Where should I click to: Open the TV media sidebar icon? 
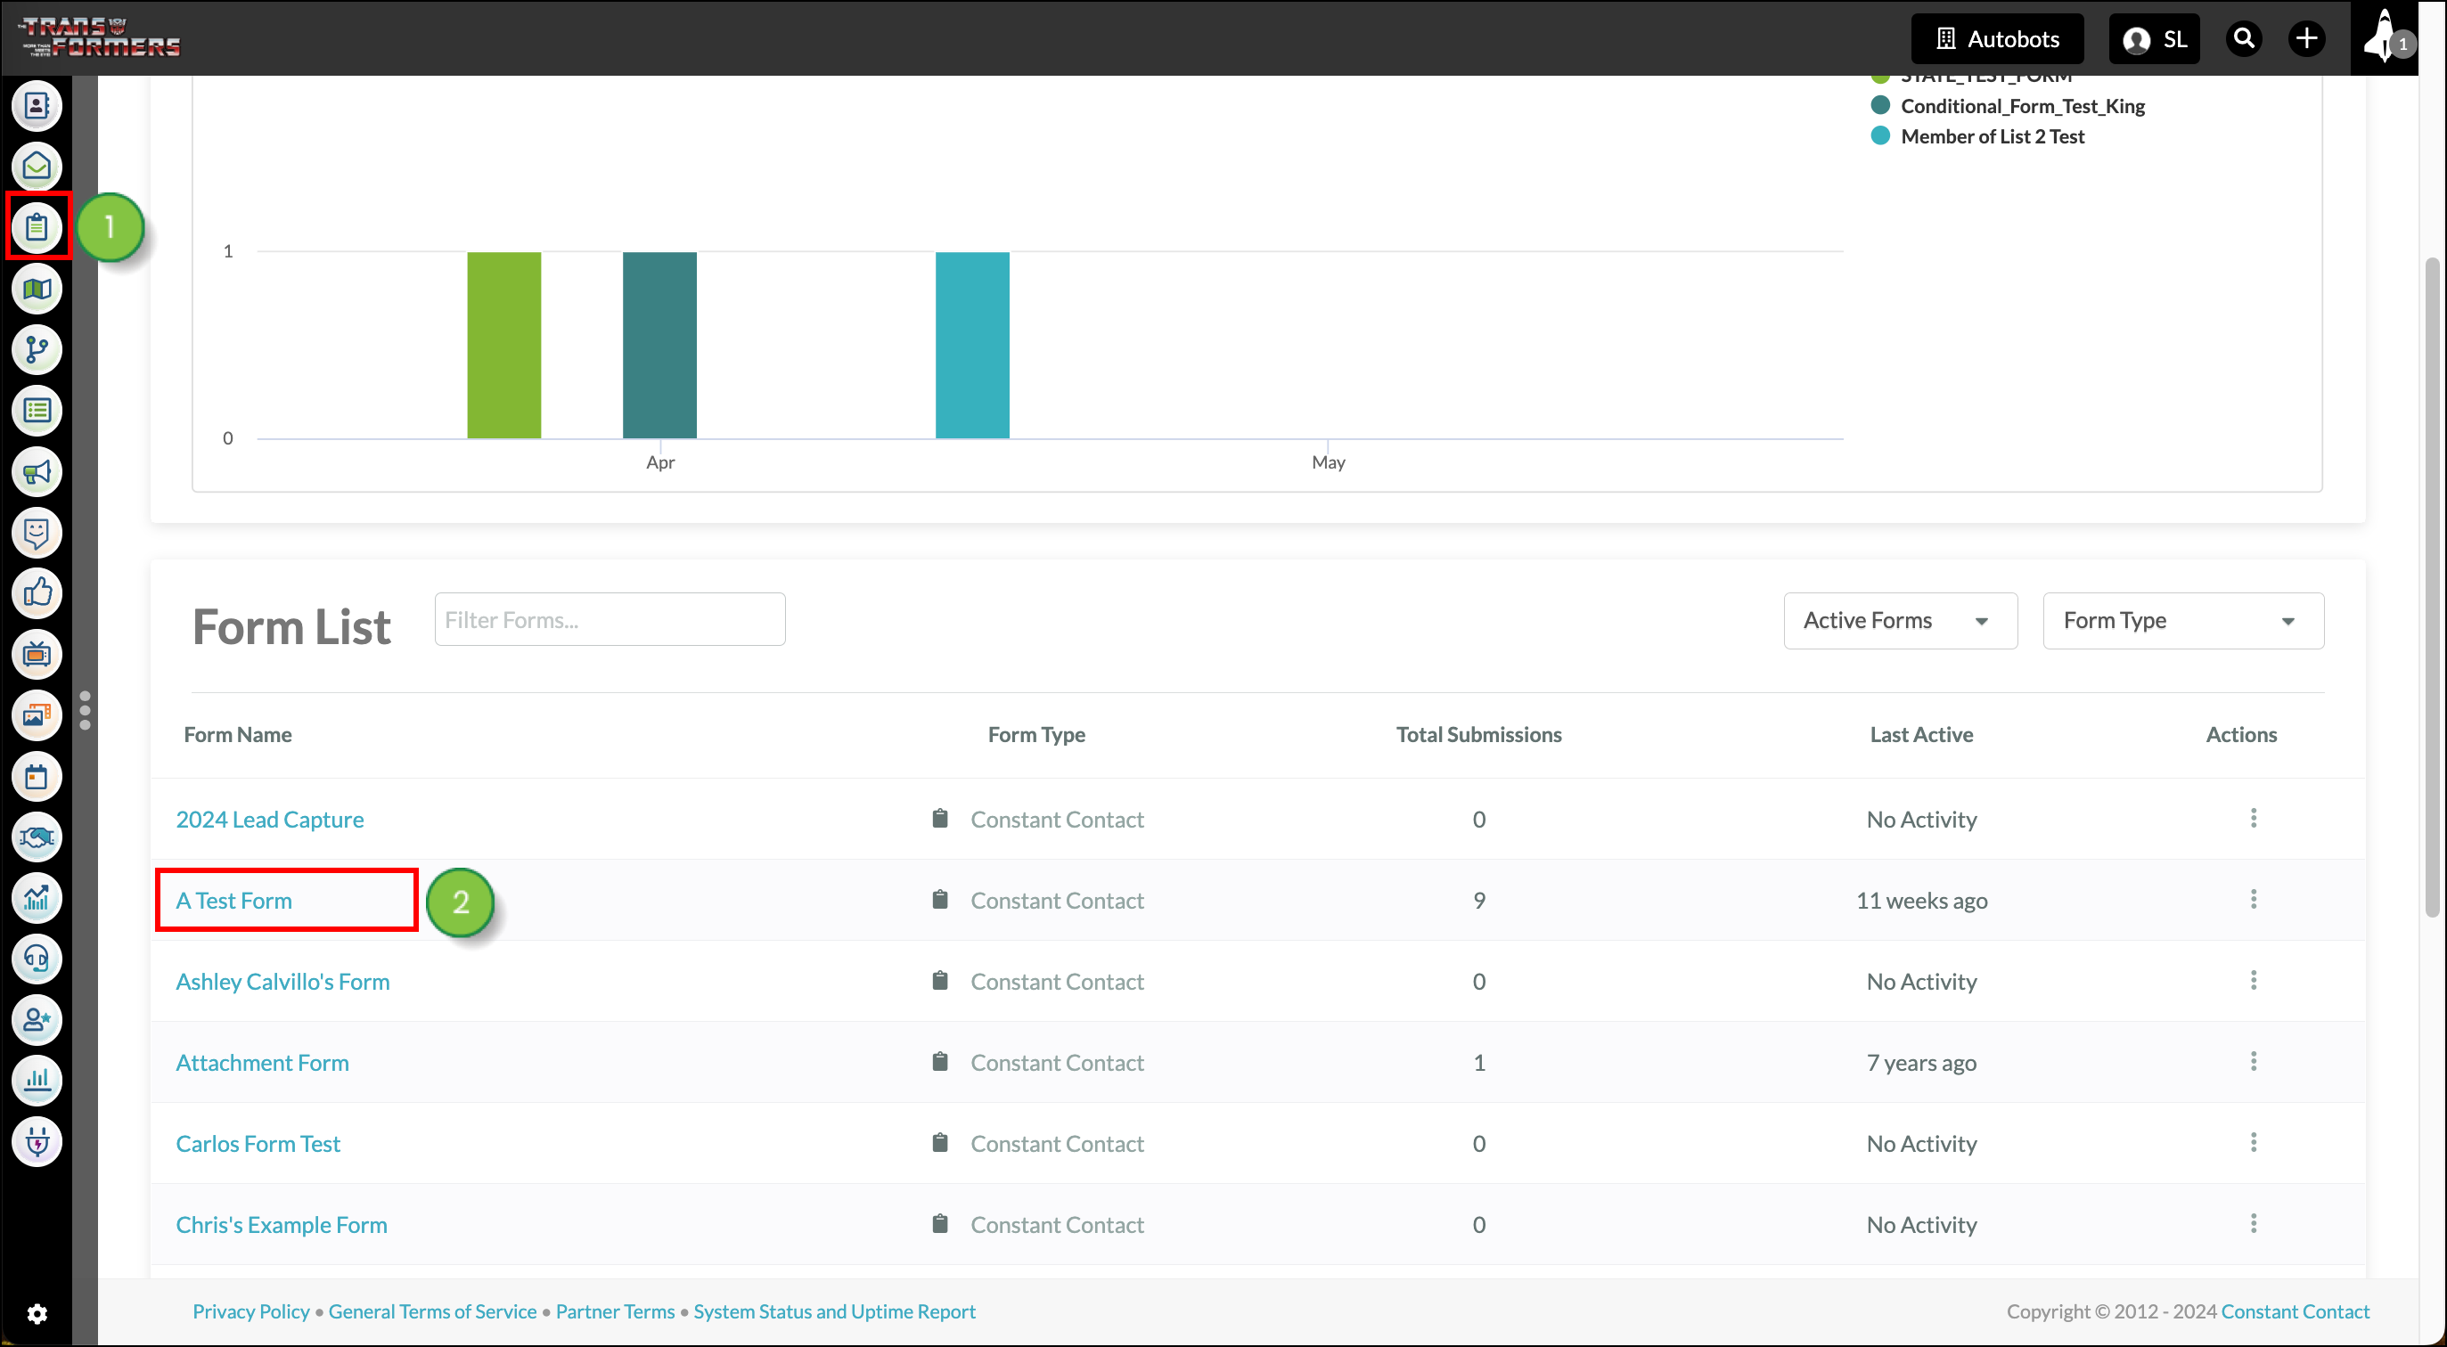tap(37, 654)
